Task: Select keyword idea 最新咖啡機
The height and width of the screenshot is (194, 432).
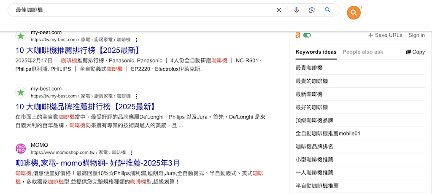Action: point(360,94)
